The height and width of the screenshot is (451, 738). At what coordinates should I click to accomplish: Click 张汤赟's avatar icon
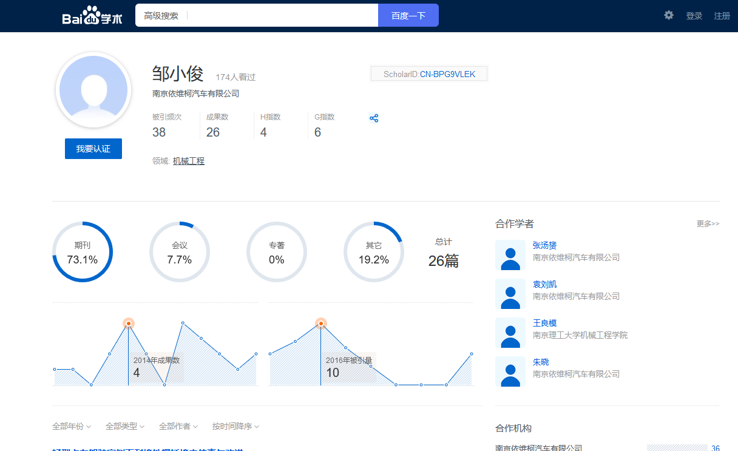(510, 256)
